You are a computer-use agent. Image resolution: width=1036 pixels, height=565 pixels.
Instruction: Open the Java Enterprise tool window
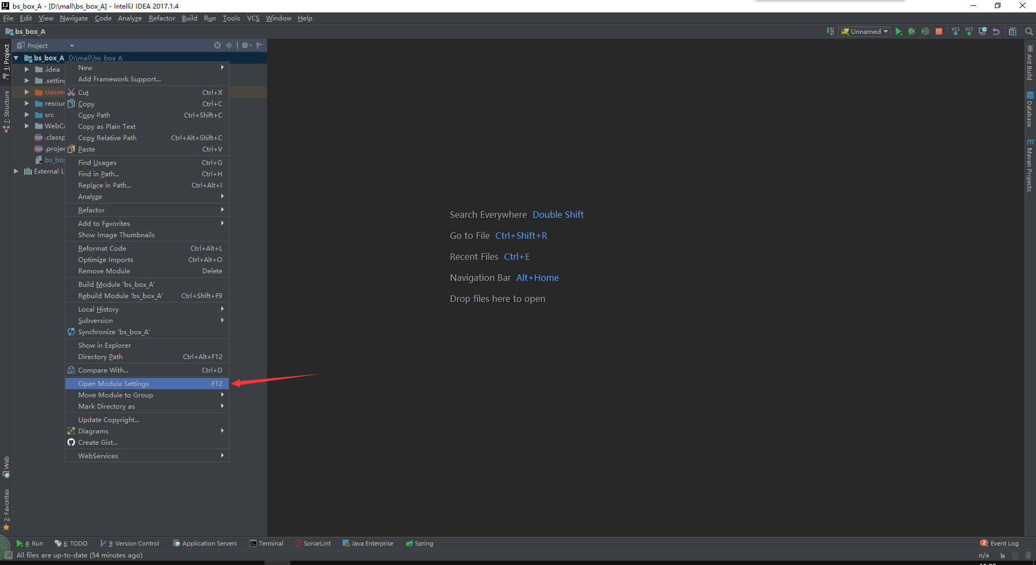[x=368, y=543]
